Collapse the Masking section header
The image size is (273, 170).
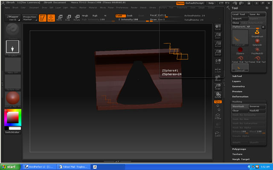[x=237, y=102]
